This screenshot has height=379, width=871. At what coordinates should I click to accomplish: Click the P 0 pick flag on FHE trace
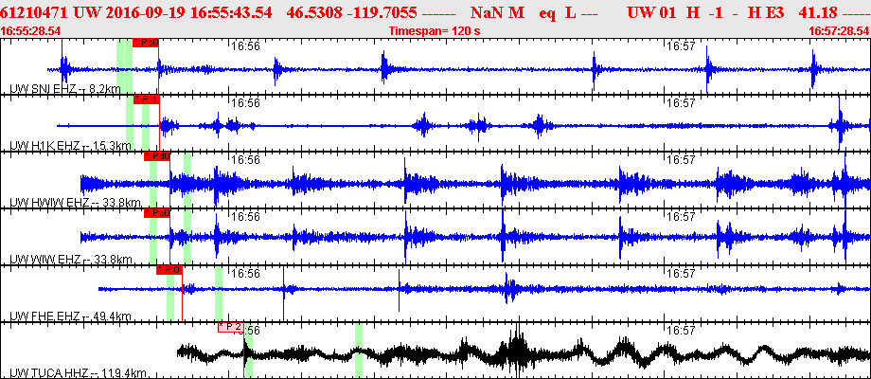pos(169,270)
